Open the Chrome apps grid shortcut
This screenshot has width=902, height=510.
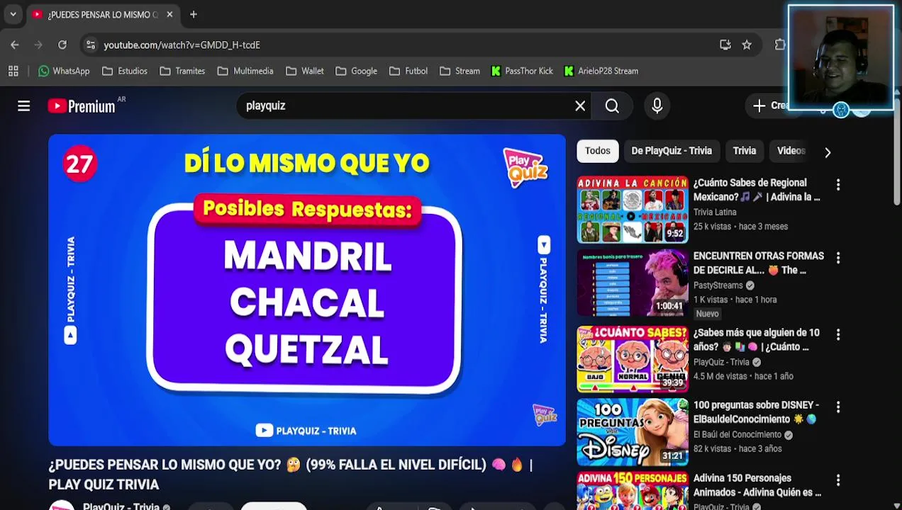coord(13,71)
